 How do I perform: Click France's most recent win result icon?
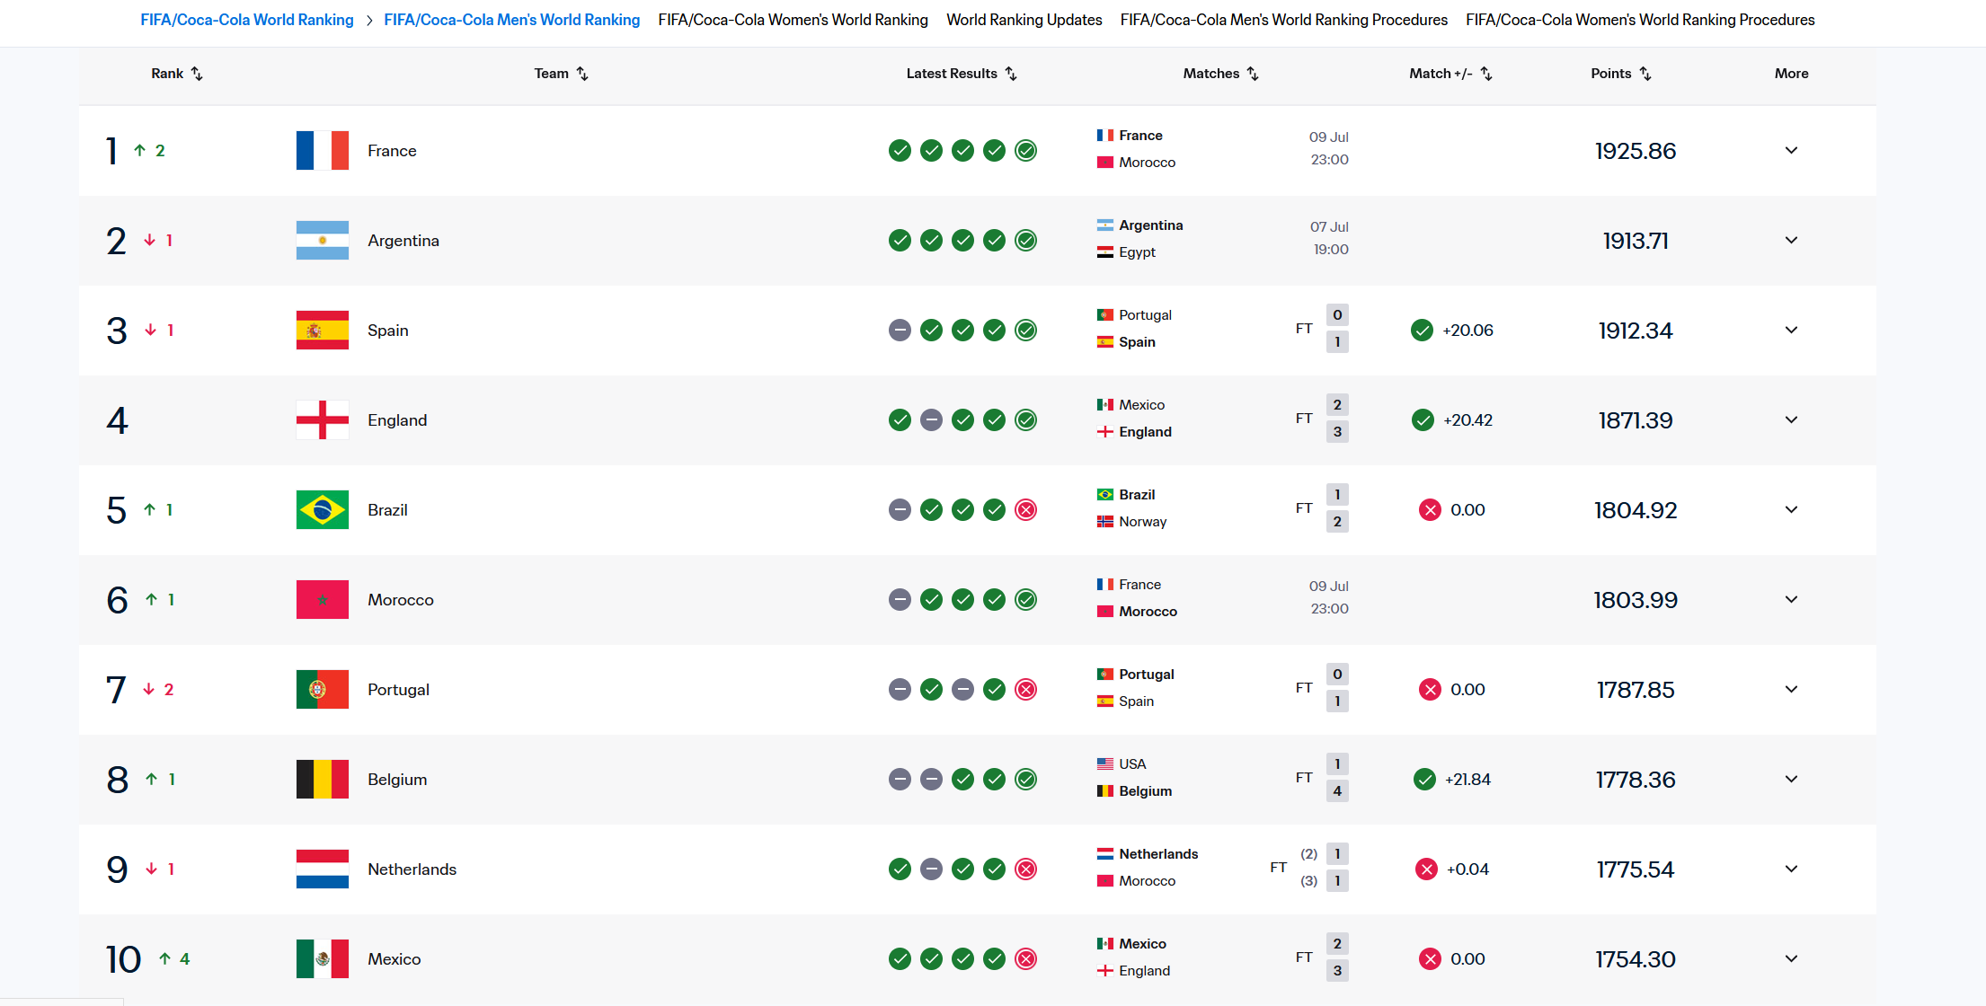point(1025,151)
